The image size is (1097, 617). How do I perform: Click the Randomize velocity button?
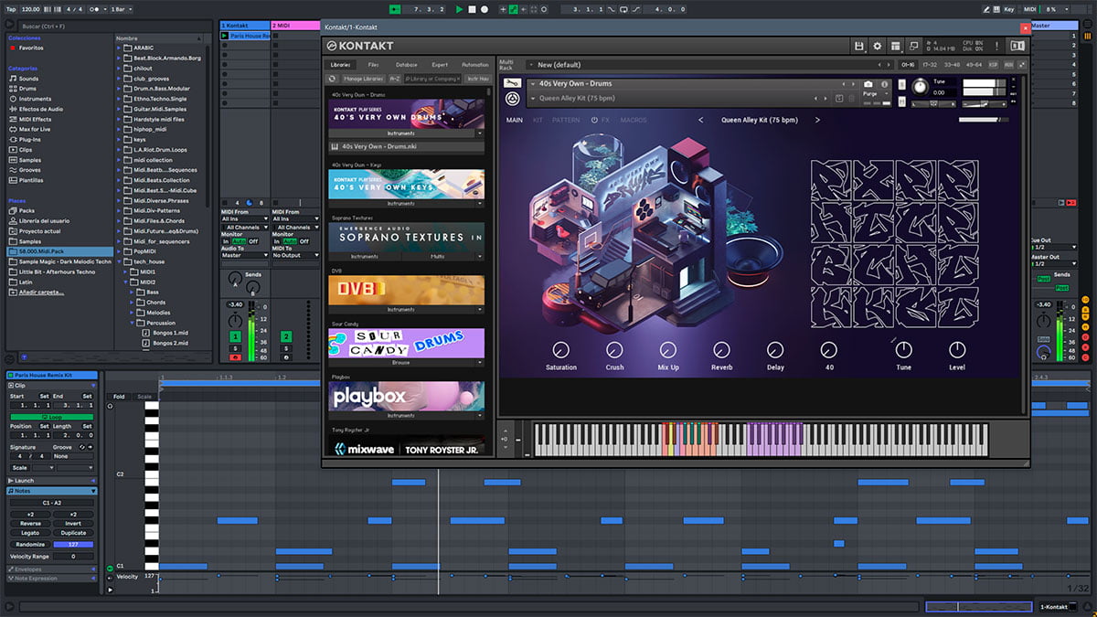(x=30, y=545)
